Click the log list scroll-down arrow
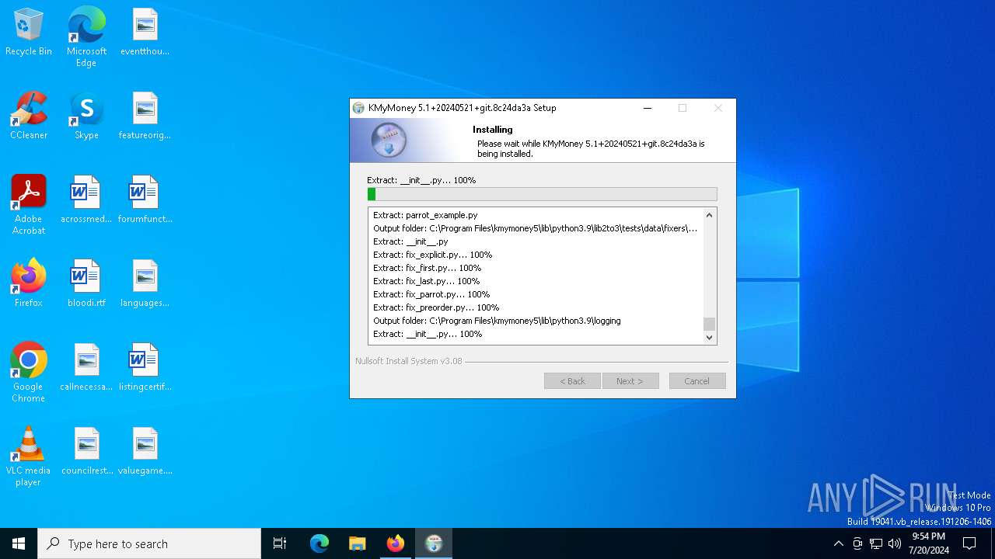Image resolution: width=995 pixels, height=559 pixels. coord(709,337)
